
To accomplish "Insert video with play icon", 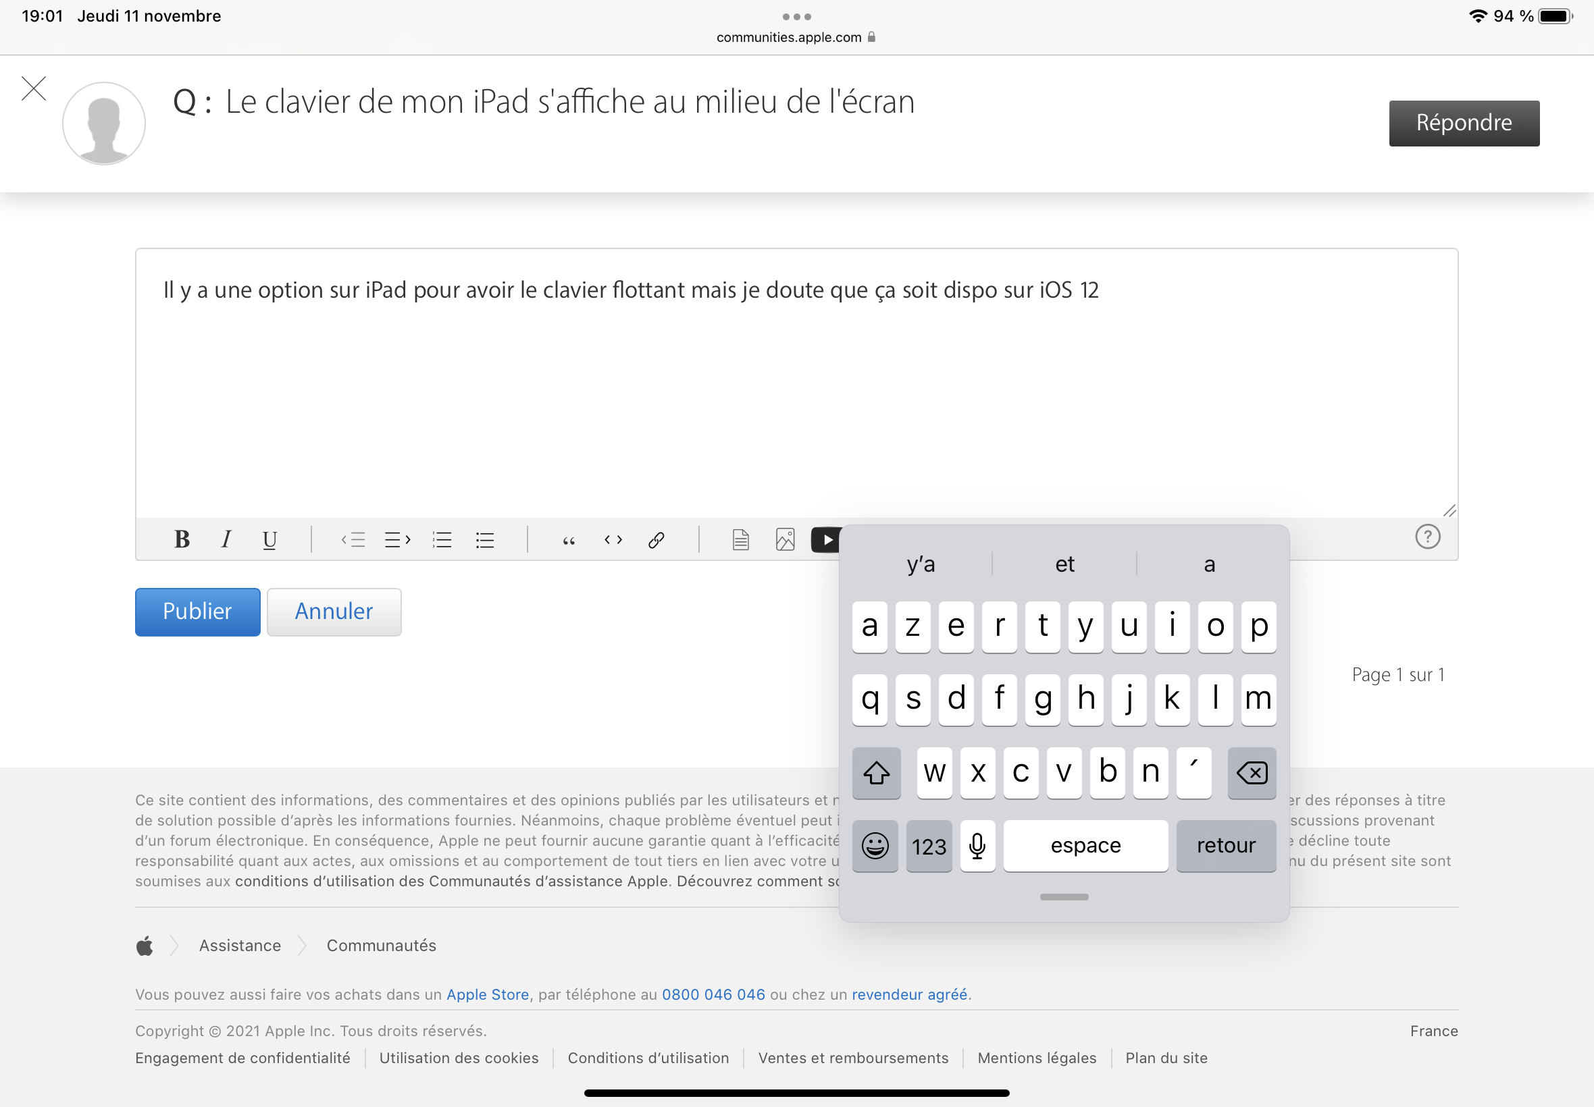I will coord(825,539).
